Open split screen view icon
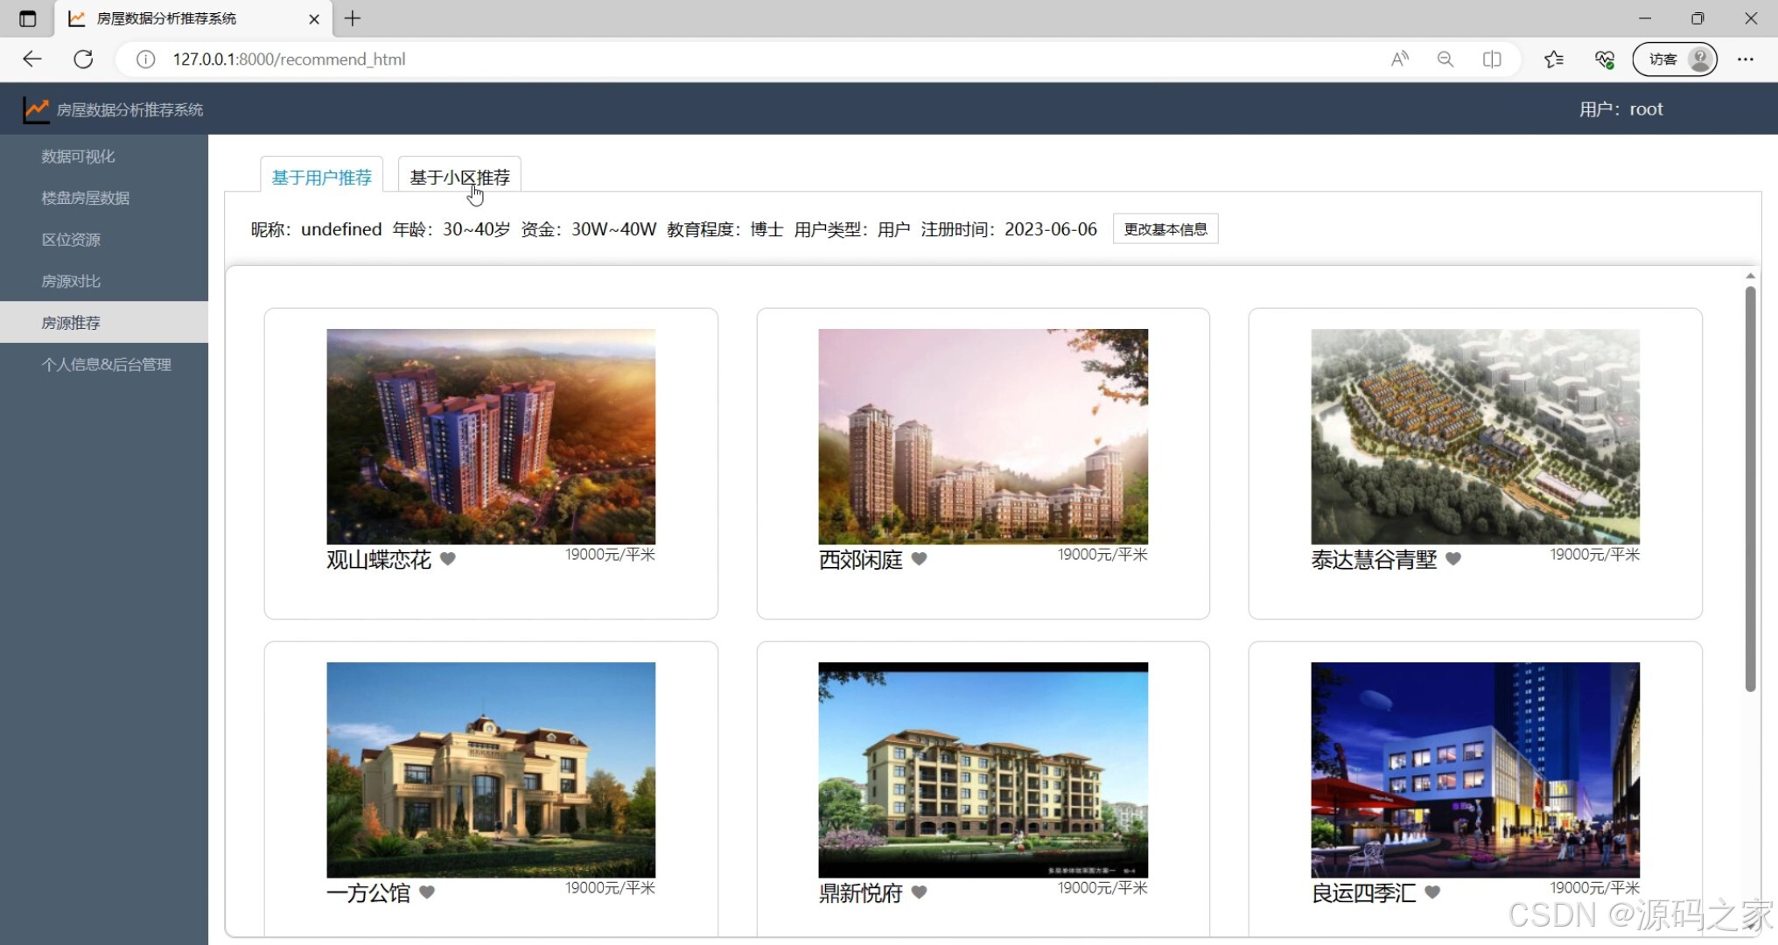 coord(1492,59)
